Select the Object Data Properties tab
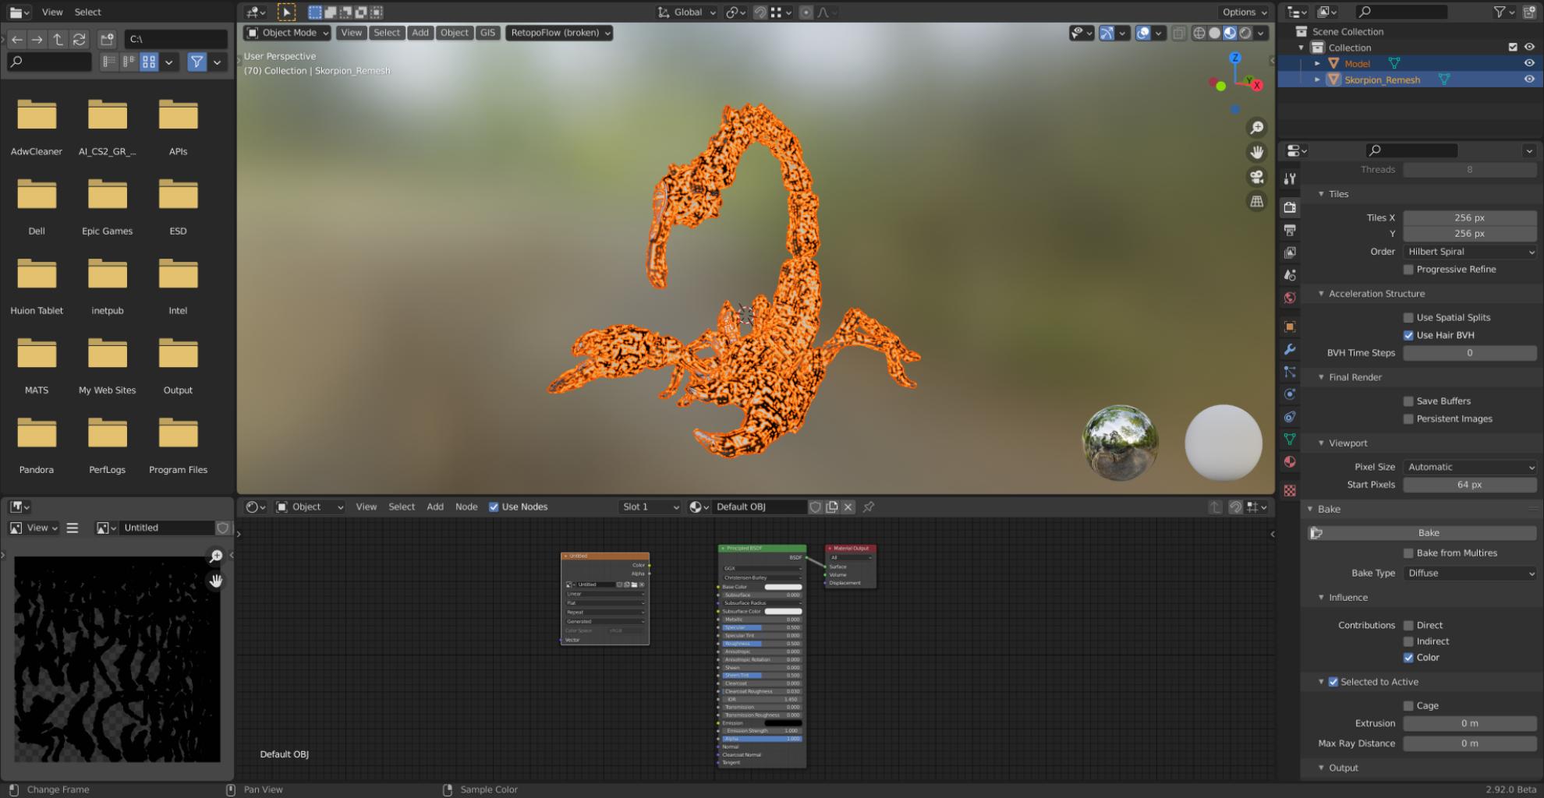The image size is (1544, 798). [x=1290, y=439]
